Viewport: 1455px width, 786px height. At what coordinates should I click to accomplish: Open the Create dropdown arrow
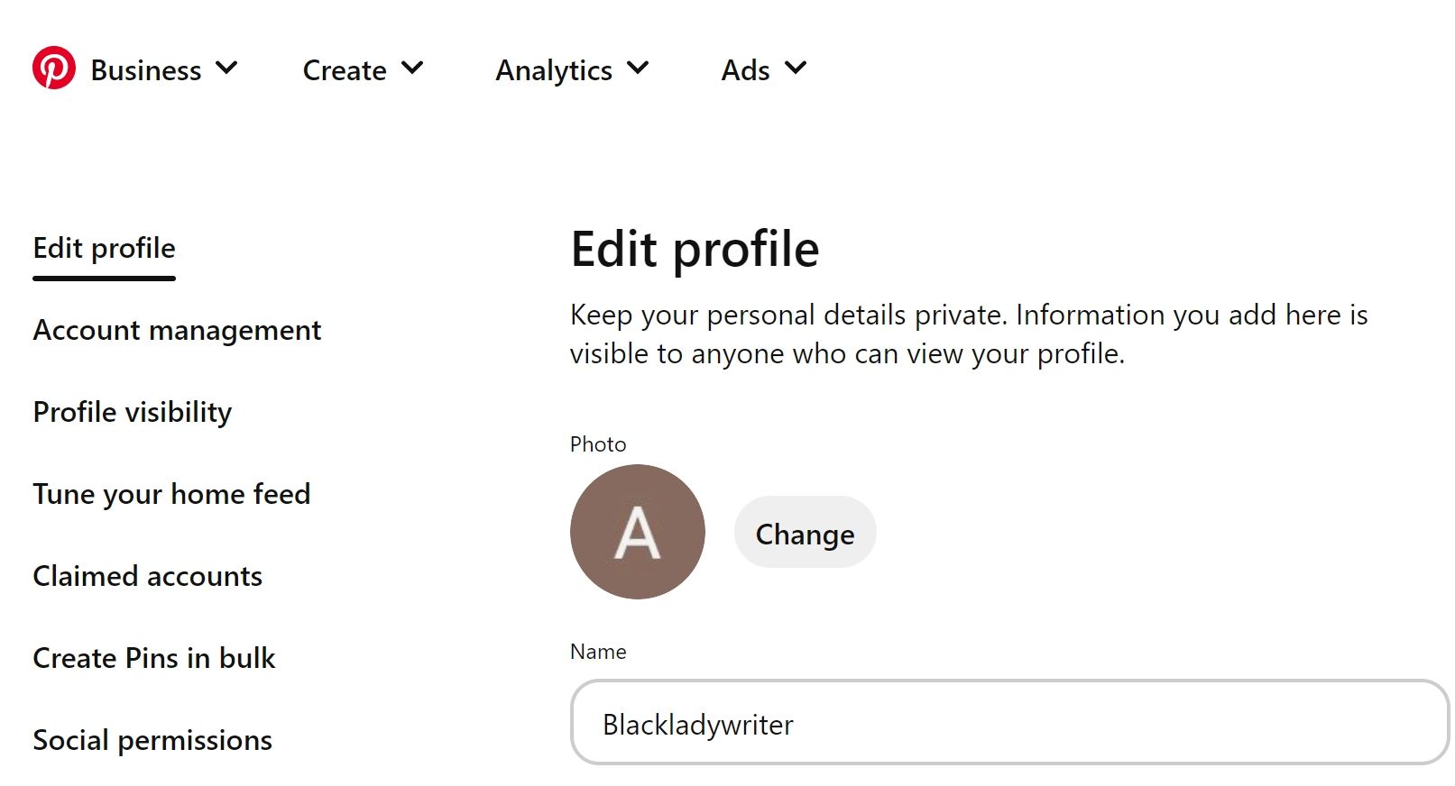(x=412, y=69)
